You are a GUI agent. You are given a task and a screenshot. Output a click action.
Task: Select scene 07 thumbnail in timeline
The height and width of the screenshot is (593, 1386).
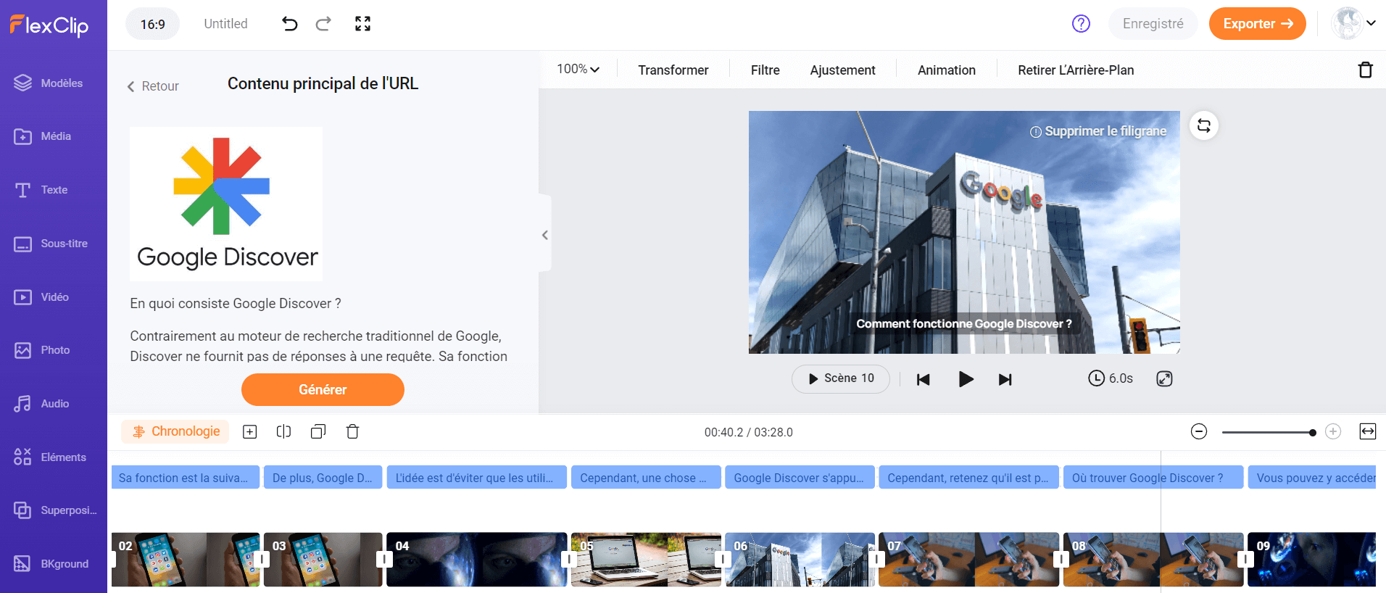pos(968,560)
